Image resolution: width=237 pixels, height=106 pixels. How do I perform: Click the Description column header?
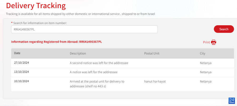pyautogui.click(x=78, y=53)
